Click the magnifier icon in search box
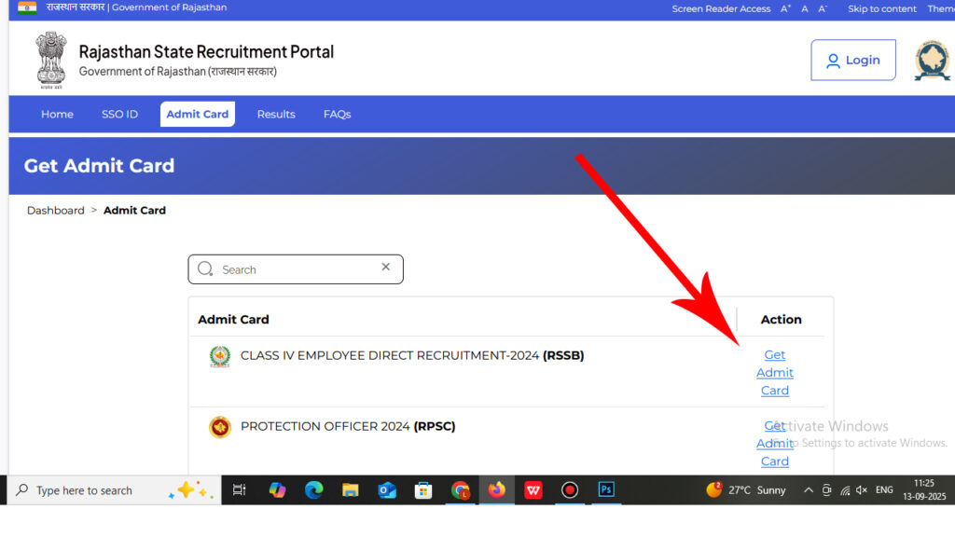This screenshot has width=955, height=537. point(205,269)
